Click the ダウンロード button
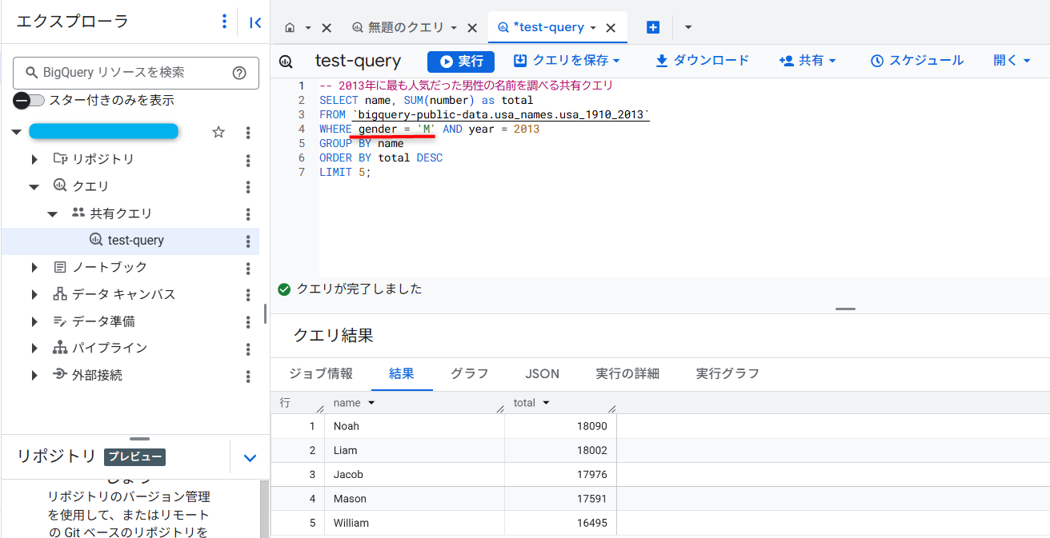Screen dimensions: 1050x538 pyautogui.click(x=702, y=61)
